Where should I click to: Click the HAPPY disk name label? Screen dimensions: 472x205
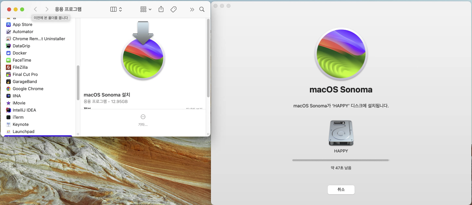[x=341, y=151]
